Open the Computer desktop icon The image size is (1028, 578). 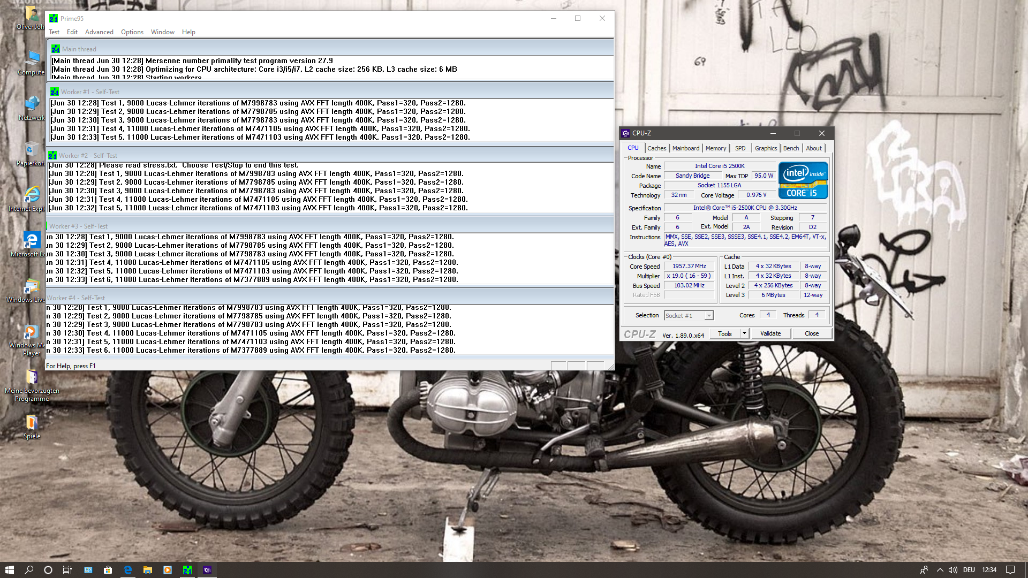tap(32, 63)
